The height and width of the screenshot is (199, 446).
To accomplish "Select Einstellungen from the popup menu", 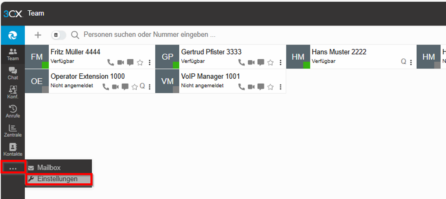I will coord(57,179).
